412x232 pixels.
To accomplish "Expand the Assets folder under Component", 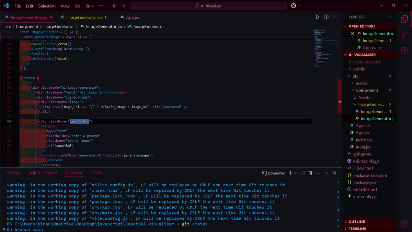I will click(364, 97).
